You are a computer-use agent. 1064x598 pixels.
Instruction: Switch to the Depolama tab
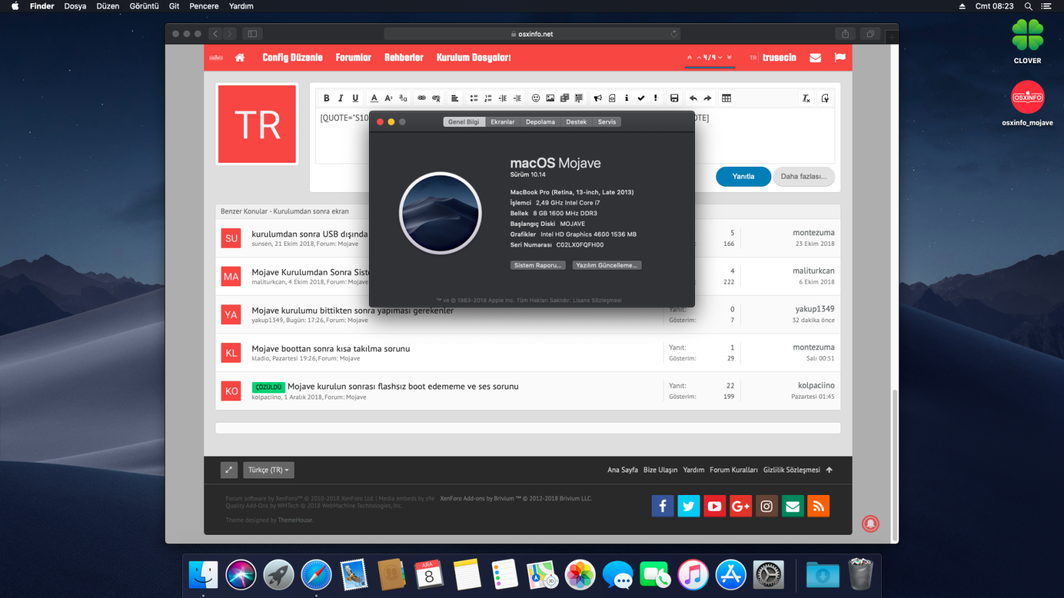click(x=540, y=122)
